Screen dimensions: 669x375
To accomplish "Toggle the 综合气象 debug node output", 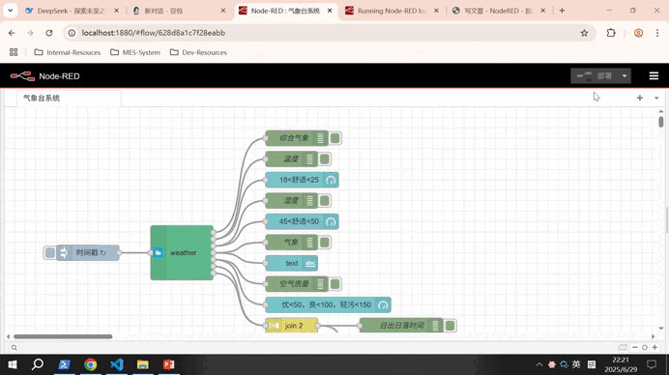I will tap(334, 138).
